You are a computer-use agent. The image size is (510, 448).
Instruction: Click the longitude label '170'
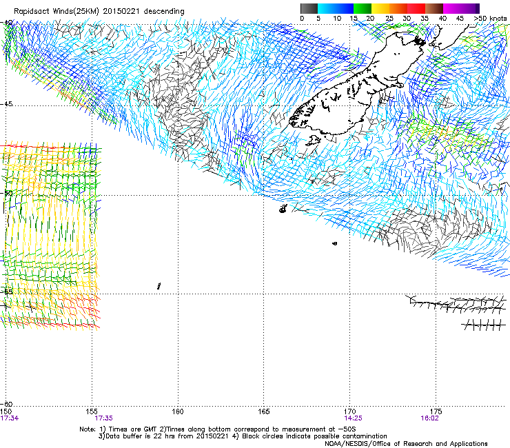349,411
